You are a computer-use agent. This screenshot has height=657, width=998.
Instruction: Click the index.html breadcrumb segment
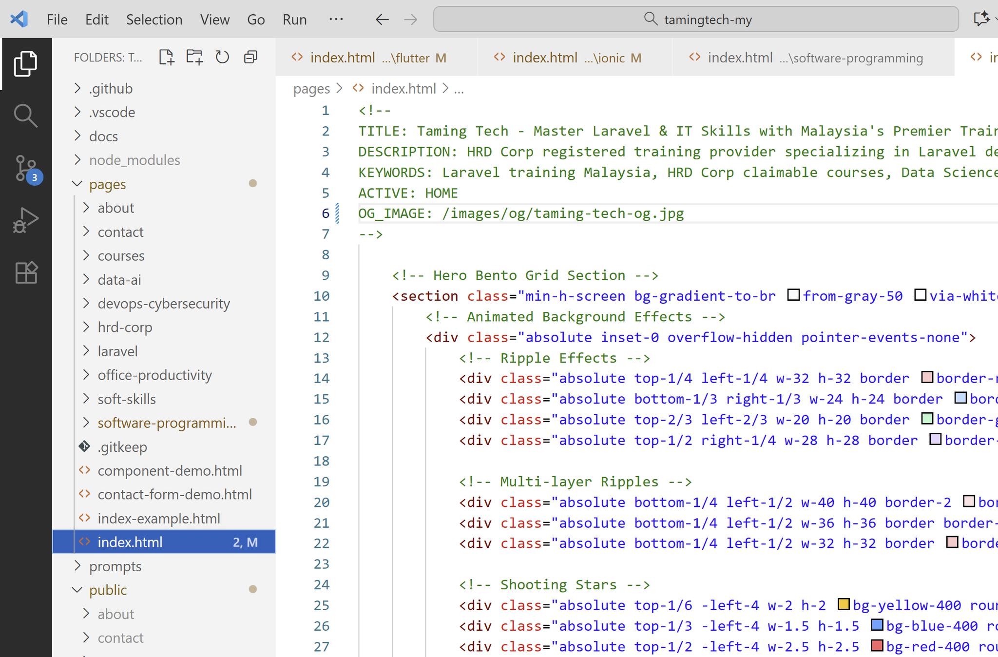(x=403, y=89)
